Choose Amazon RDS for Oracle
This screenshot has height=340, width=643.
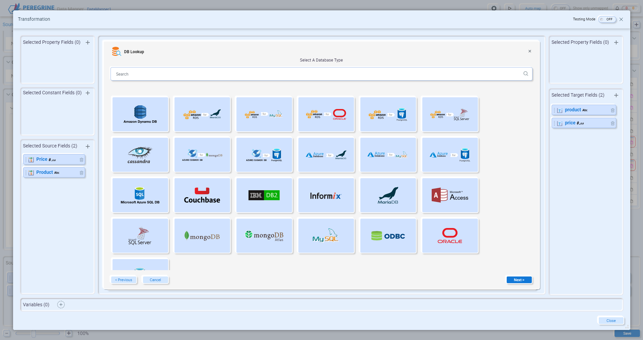click(x=326, y=114)
